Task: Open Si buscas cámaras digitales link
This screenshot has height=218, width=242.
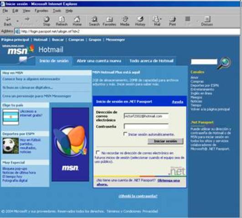Action: point(28,87)
